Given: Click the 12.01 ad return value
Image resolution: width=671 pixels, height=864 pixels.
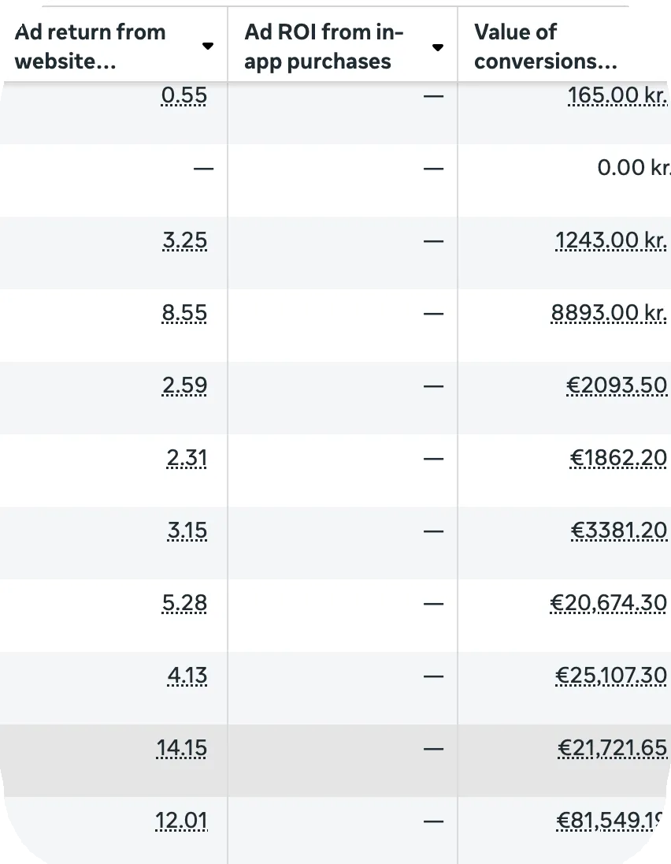Looking at the screenshot, I should click(x=181, y=821).
